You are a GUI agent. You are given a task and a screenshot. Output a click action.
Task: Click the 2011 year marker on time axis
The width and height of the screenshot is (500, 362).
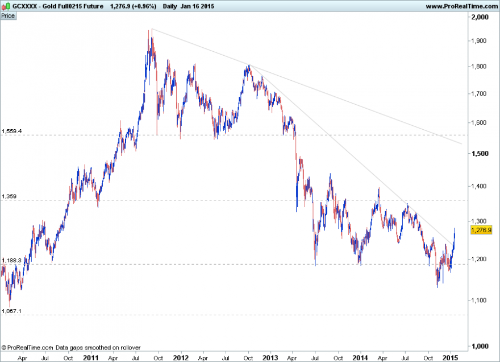coord(91,358)
